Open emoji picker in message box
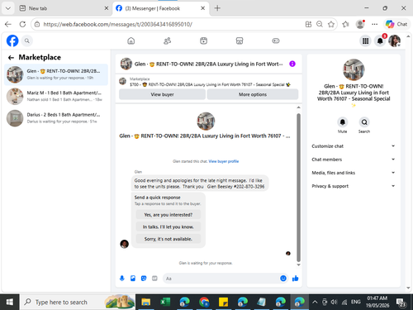This screenshot has height=310, width=413. click(x=283, y=279)
